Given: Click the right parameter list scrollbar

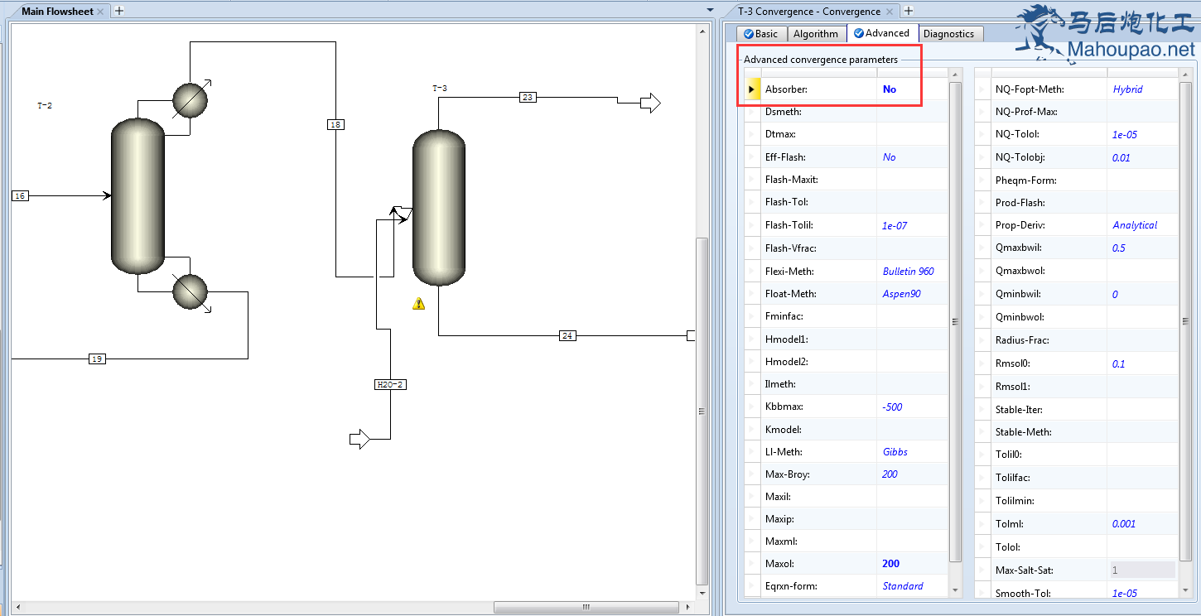Looking at the screenshot, I should 1185,321.
